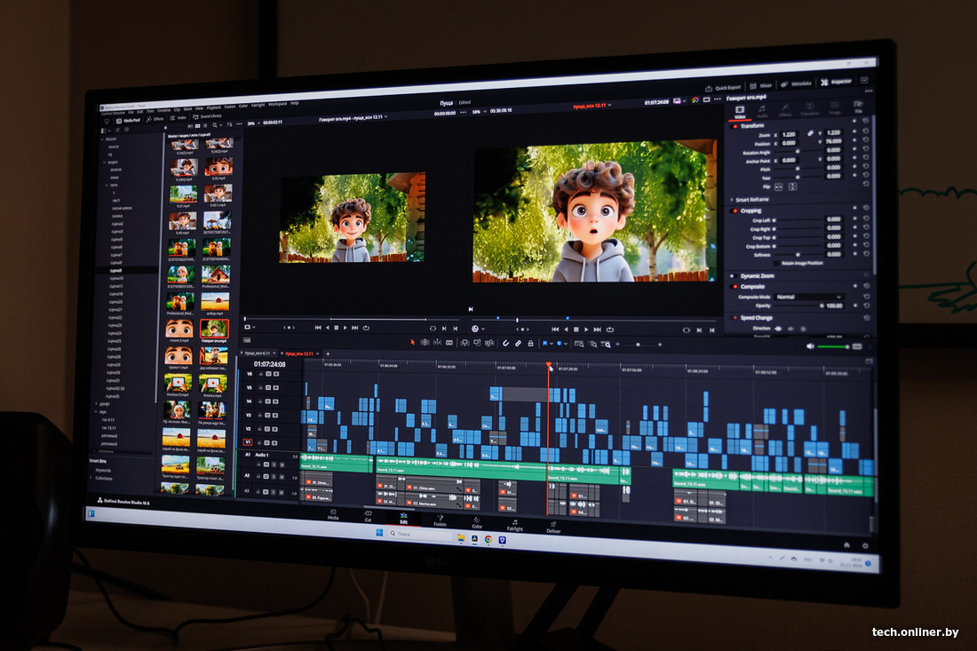Open the marker color dropdown arrow
This screenshot has height=651, width=977.
coord(566,343)
